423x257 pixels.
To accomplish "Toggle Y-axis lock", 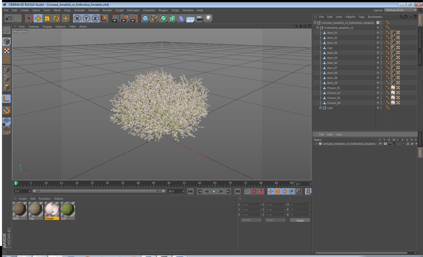I will (86, 18).
